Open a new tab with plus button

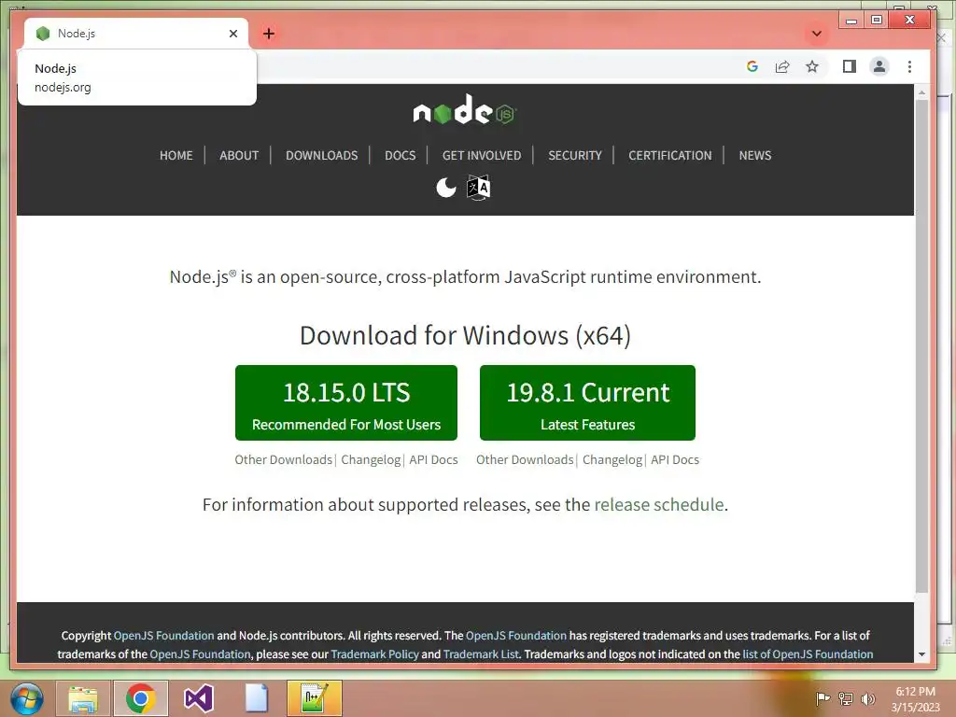coord(269,34)
